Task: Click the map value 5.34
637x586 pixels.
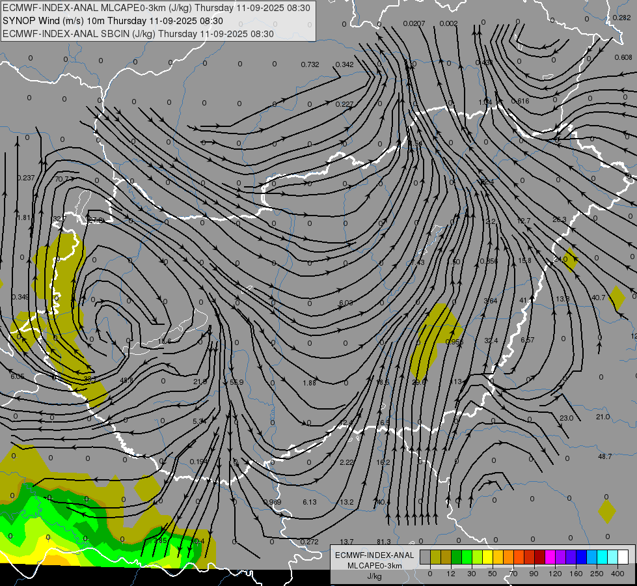Action: tap(200, 421)
